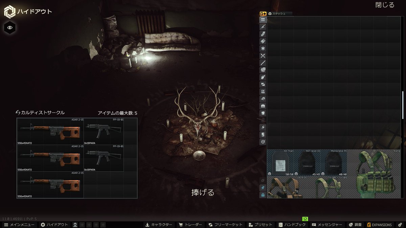Filter stash by medical cross icon
Image resolution: width=406 pixels, height=228 pixels.
click(x=263, y=70)
